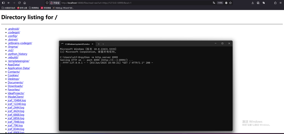
Task: Open the Firefox account icon
Action: coord(258,3)
